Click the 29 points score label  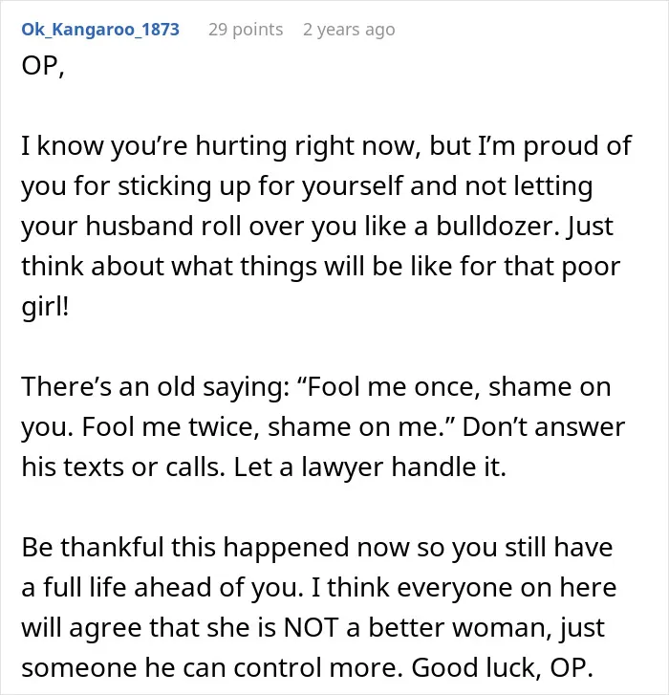(246, 30)
